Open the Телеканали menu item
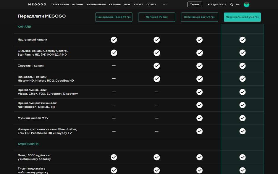This screenshot has width=278, height=174. coord(60,4)
